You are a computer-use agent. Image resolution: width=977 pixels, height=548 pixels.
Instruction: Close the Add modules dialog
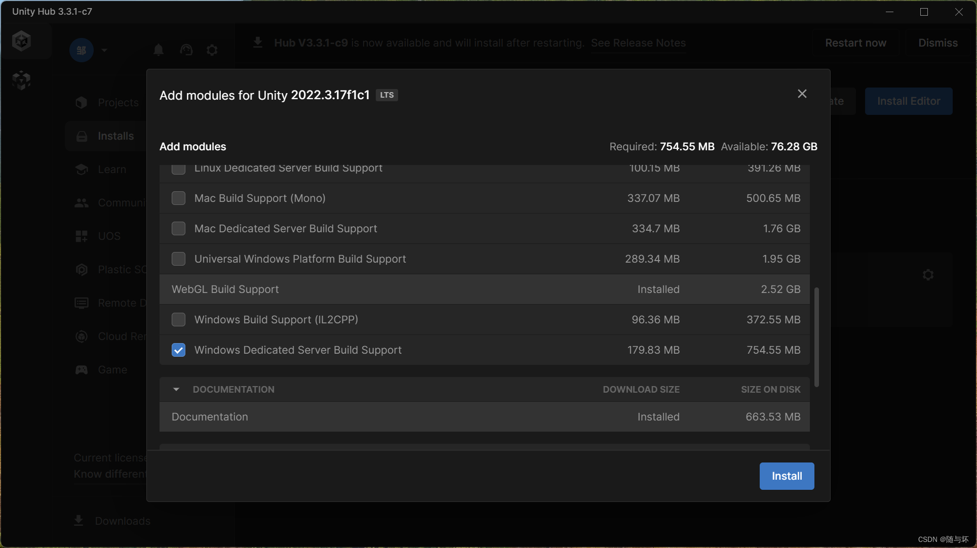(802, 94)
